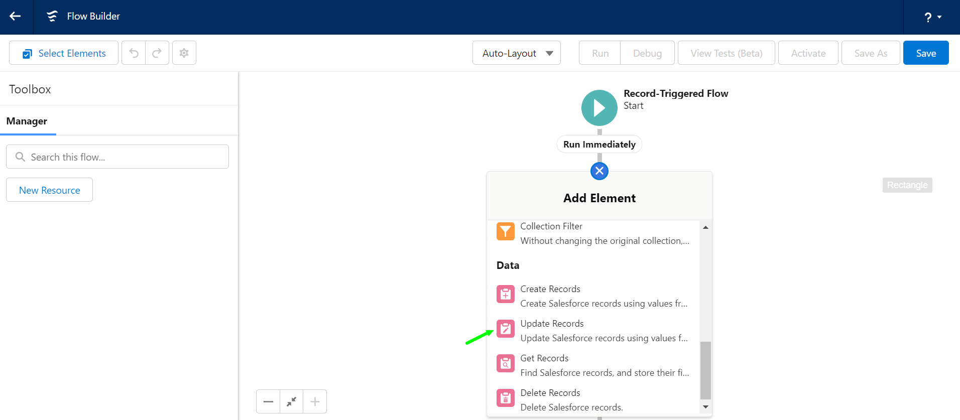Open flow settings gear icon
This screenshot has width=960, height=420.
click(184, 53)
